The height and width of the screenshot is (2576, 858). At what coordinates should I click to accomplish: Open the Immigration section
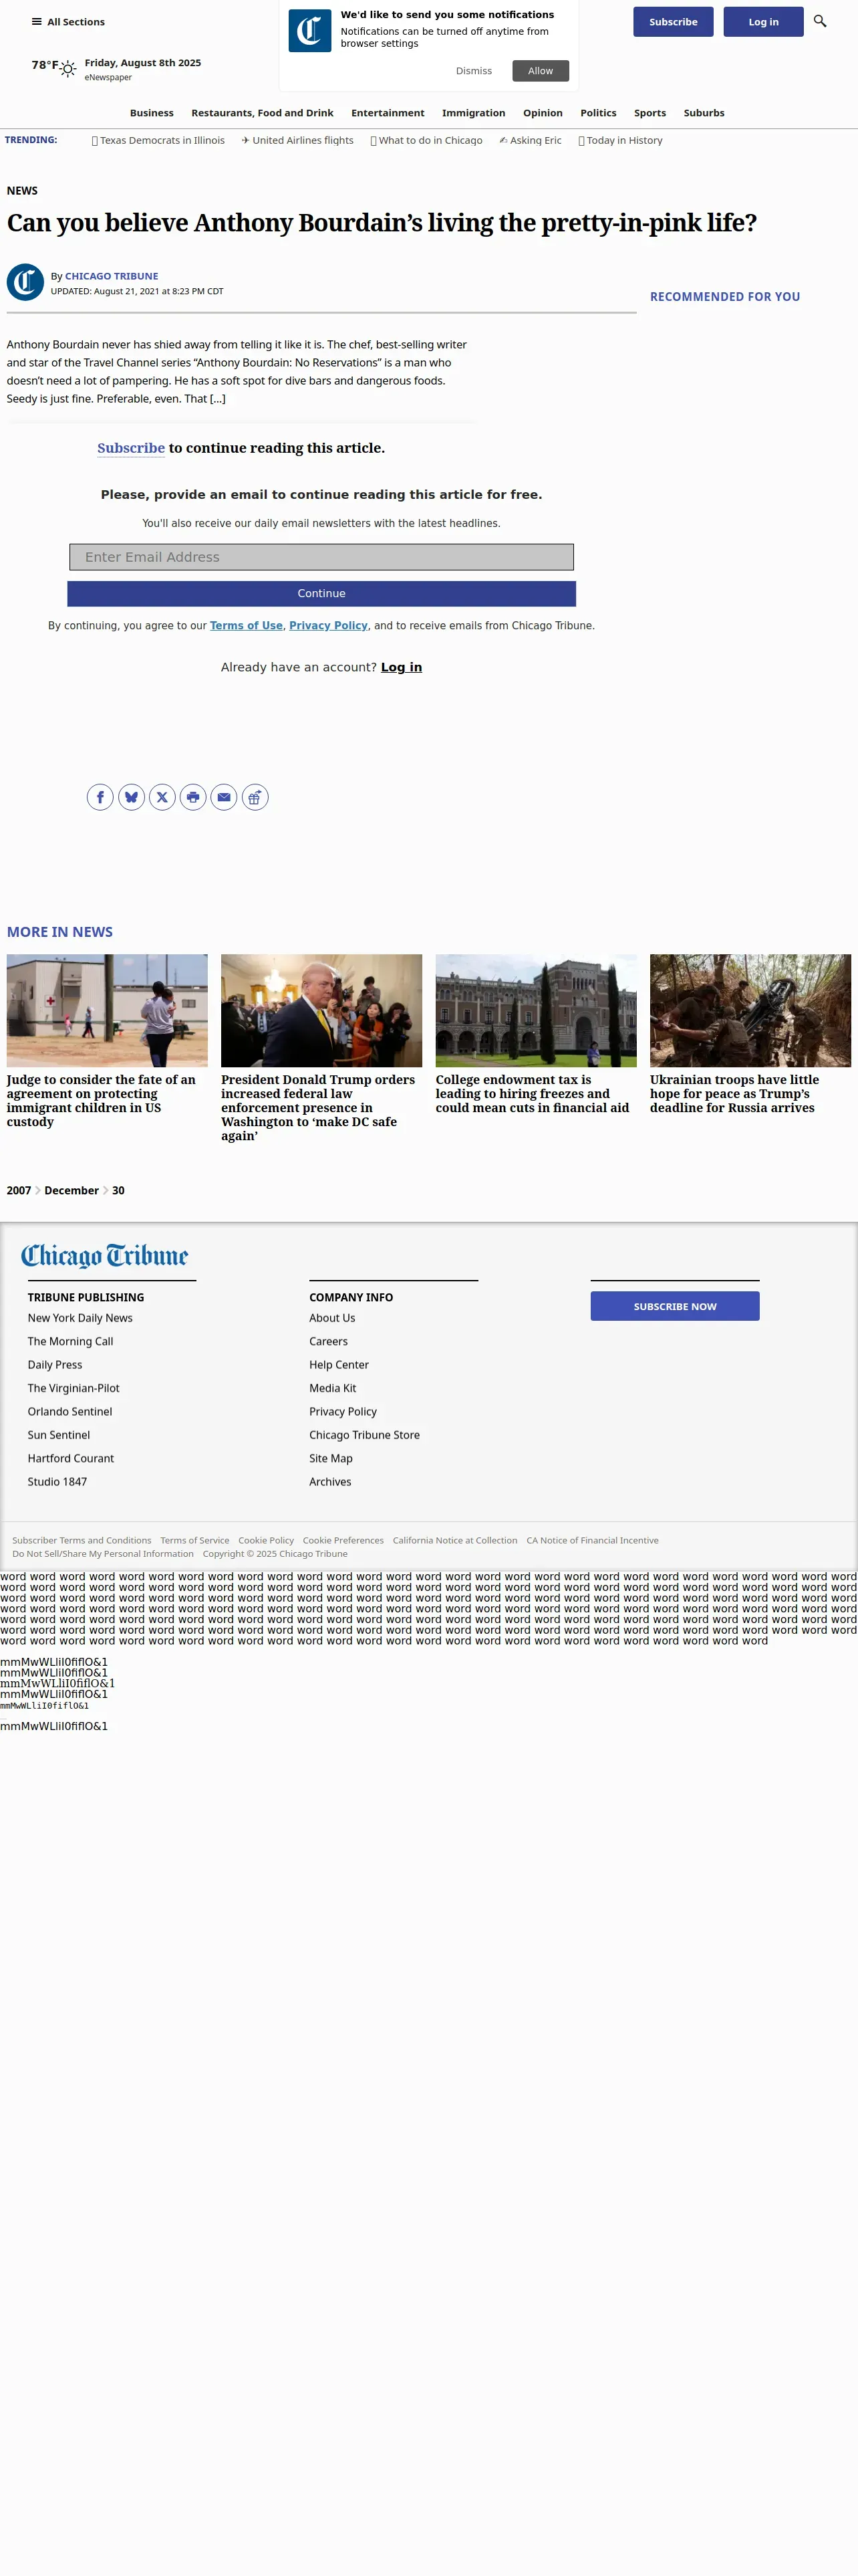(474, 113)
